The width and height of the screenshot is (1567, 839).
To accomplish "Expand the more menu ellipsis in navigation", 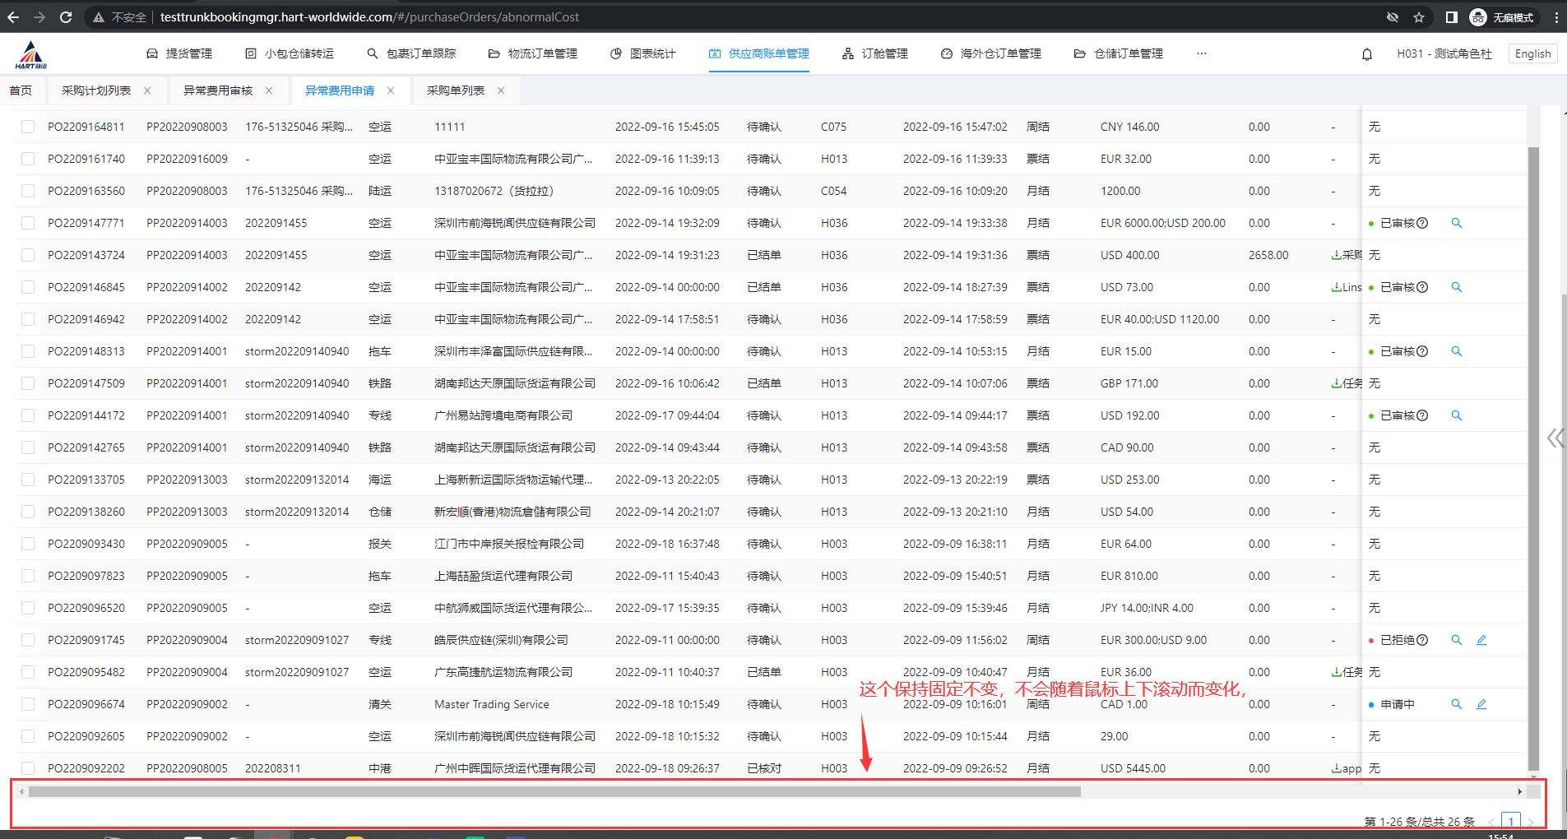I will pos(1201,54).
